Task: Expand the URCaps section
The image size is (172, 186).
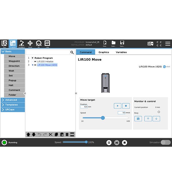Action: tap(13, 110)
